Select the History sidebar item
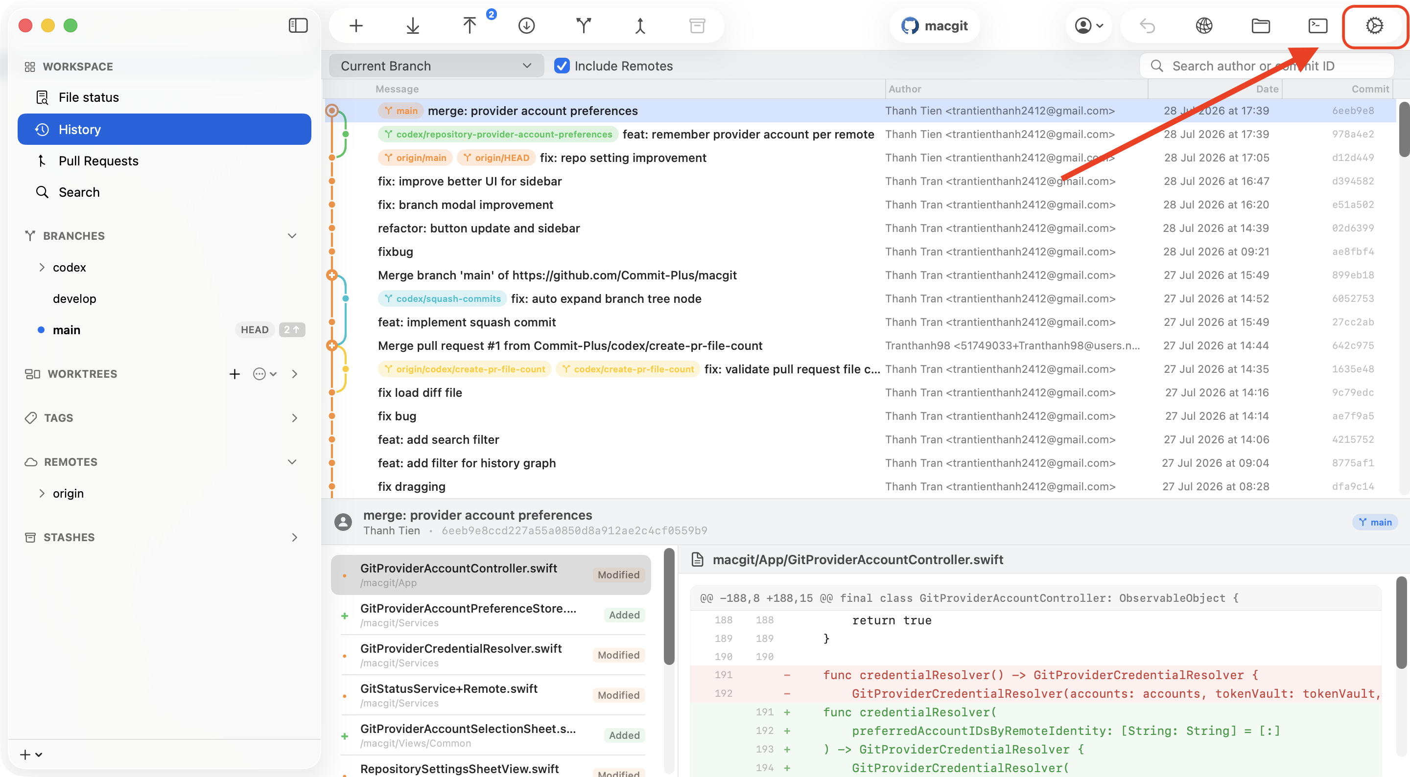The image size is (1410, 777). (164, 129)
